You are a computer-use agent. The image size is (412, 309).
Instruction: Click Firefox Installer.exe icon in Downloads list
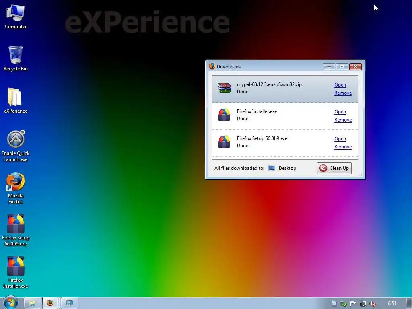click(224, 115)
